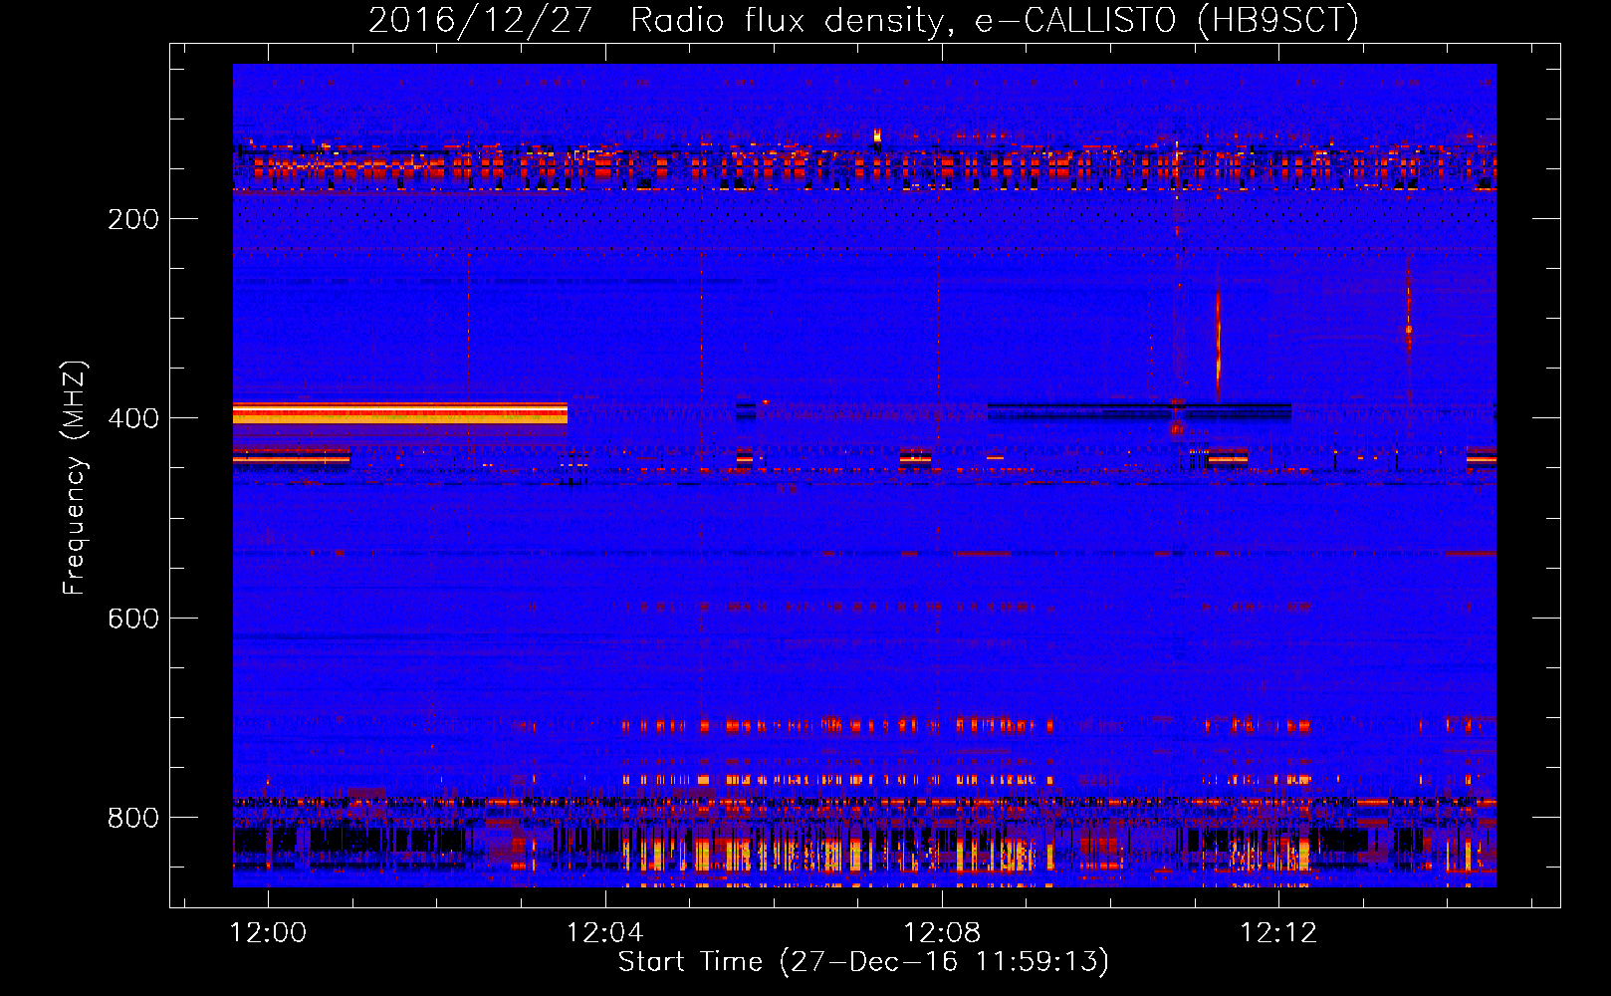
Task: Click the plot title "2016/12/27 Radio flux density, e-CALLISTO (HB9SCT)"
Action: tap(863, 20)
